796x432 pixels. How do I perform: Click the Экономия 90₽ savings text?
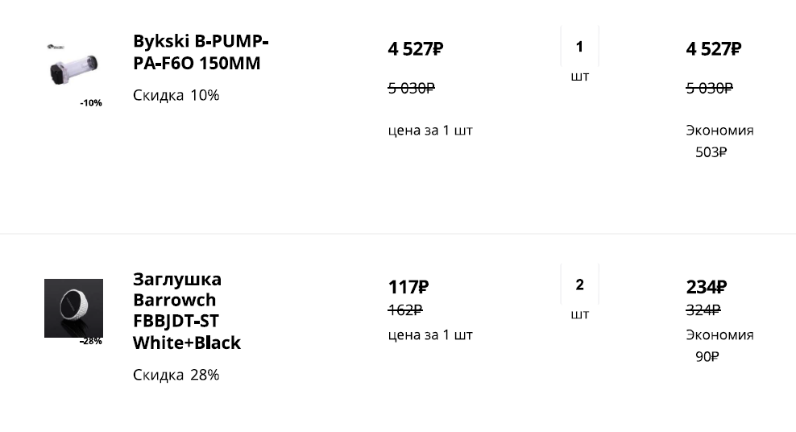[x=719, y=346]
